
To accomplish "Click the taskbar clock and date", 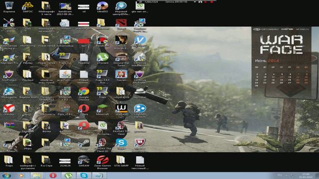I will click(x=306, y=176).
